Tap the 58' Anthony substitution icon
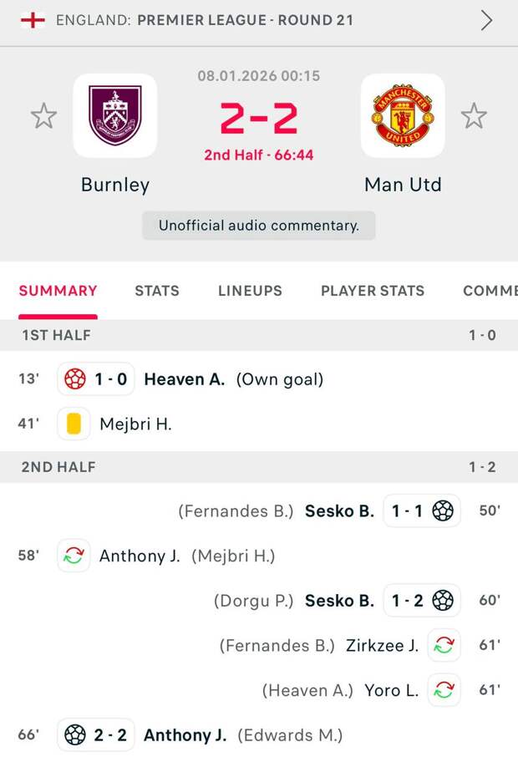This screenshot has height=762, width=518. click(74, 556)
